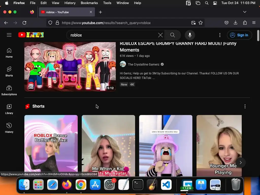
Task: Open Terminal from the dock
Action: tap(138, 185)
